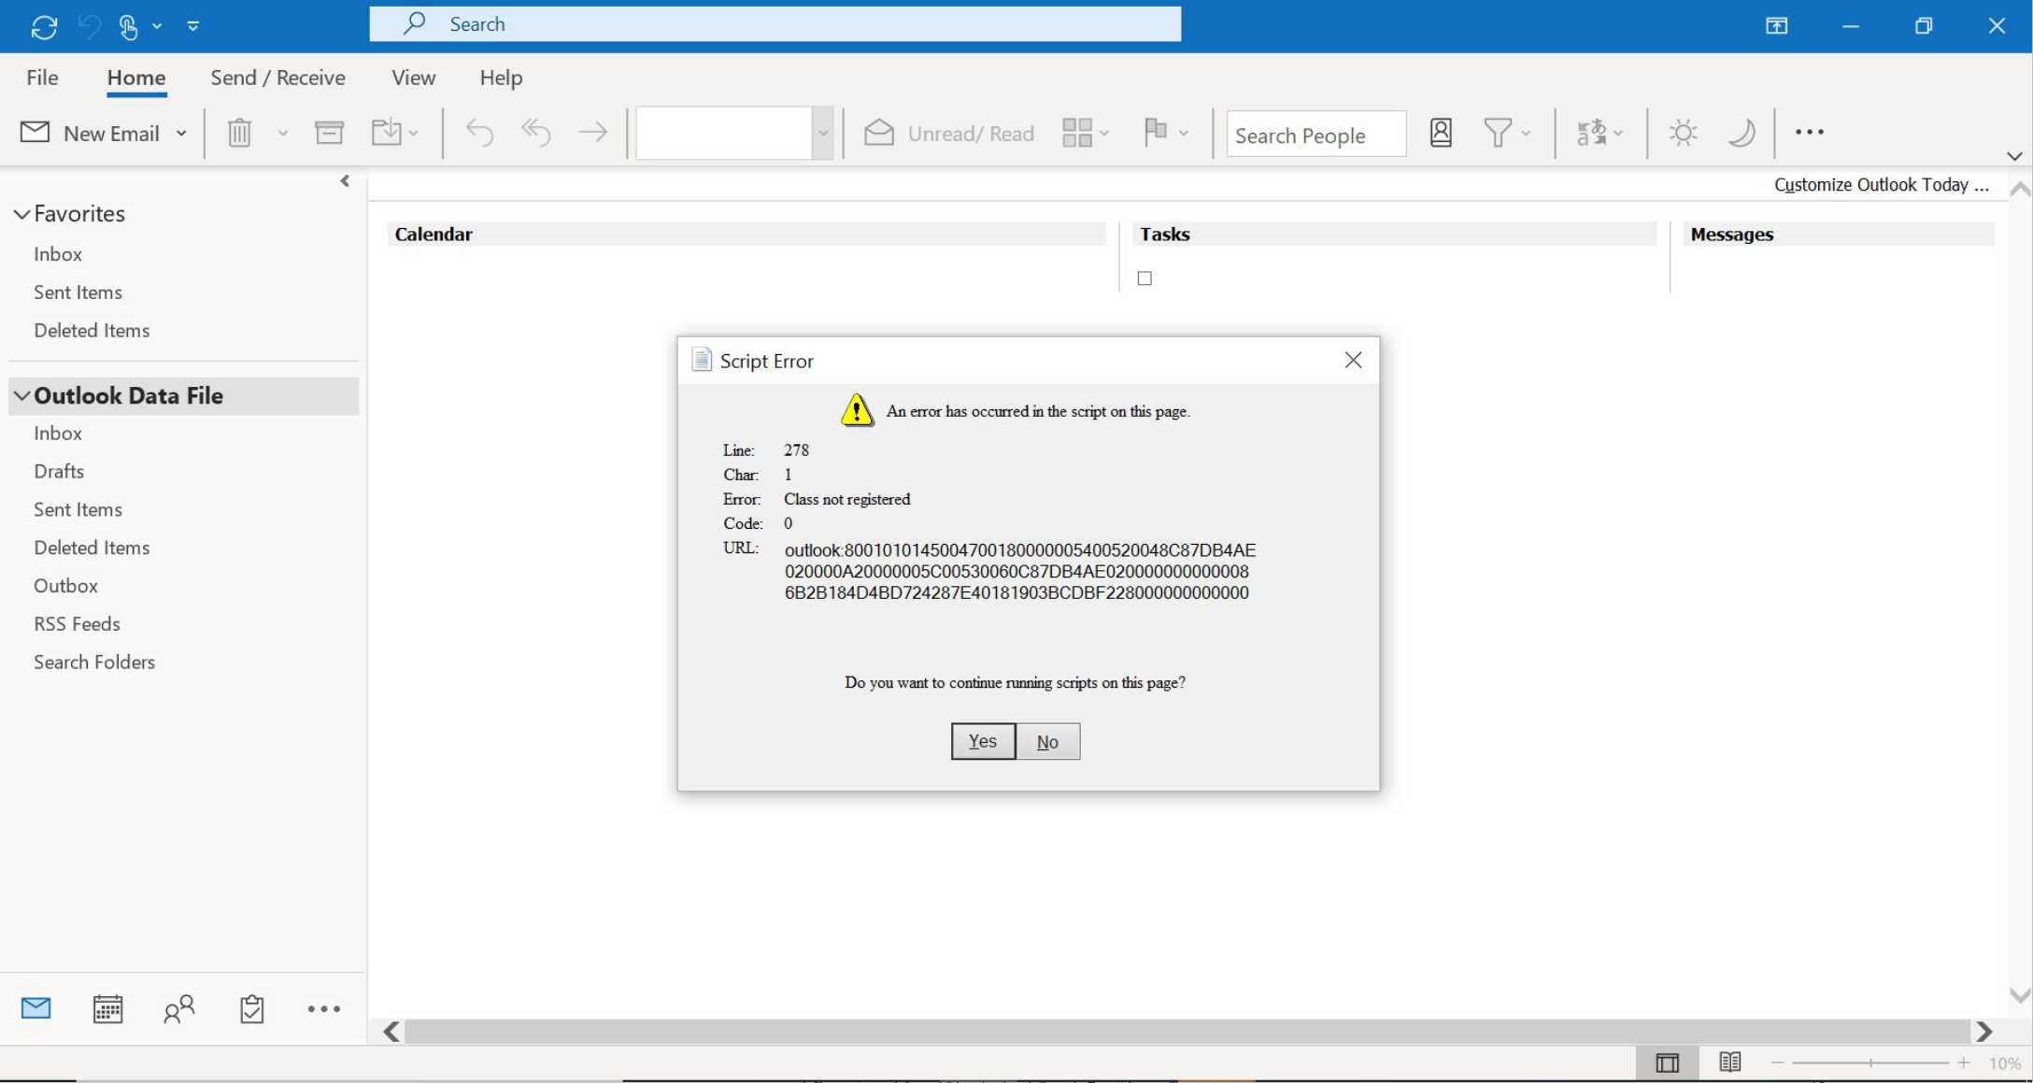
Task: Select Sent Items under Favorites
Action: click(78, 292)
